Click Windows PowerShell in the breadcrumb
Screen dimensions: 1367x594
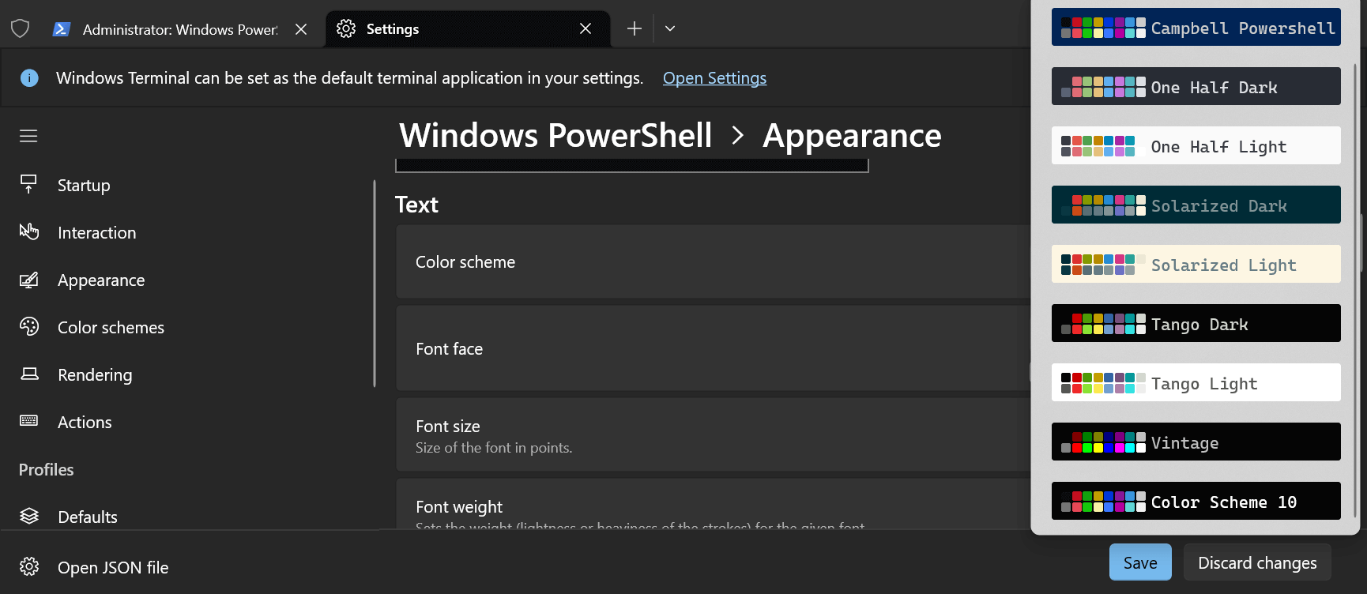point(555,136)
